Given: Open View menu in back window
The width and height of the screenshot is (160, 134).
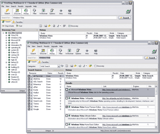Looking at the screenshot, I should (7, 6).
